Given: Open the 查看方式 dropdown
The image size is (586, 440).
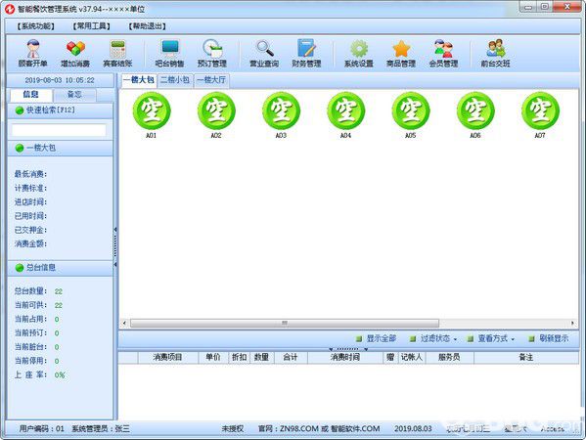Looking at the screenshot, I should pyautogui.click(x=491, y=338).
